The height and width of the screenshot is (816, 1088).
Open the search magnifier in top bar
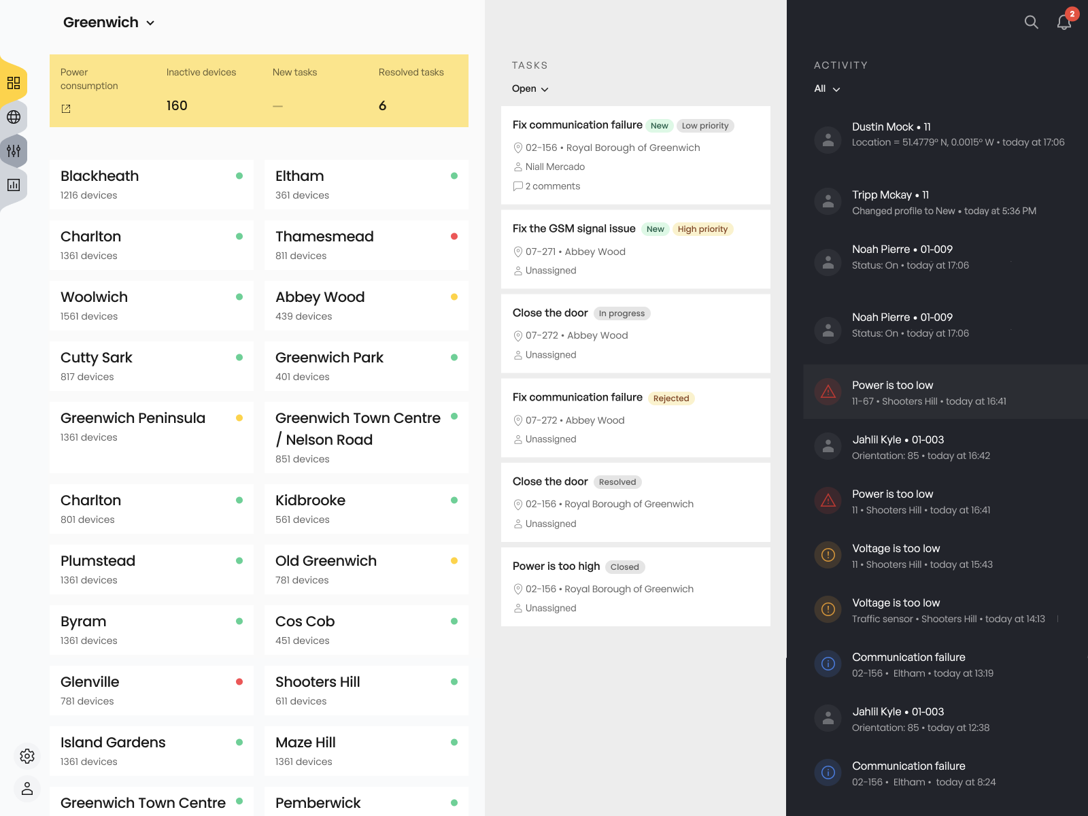click(1031, 22)
